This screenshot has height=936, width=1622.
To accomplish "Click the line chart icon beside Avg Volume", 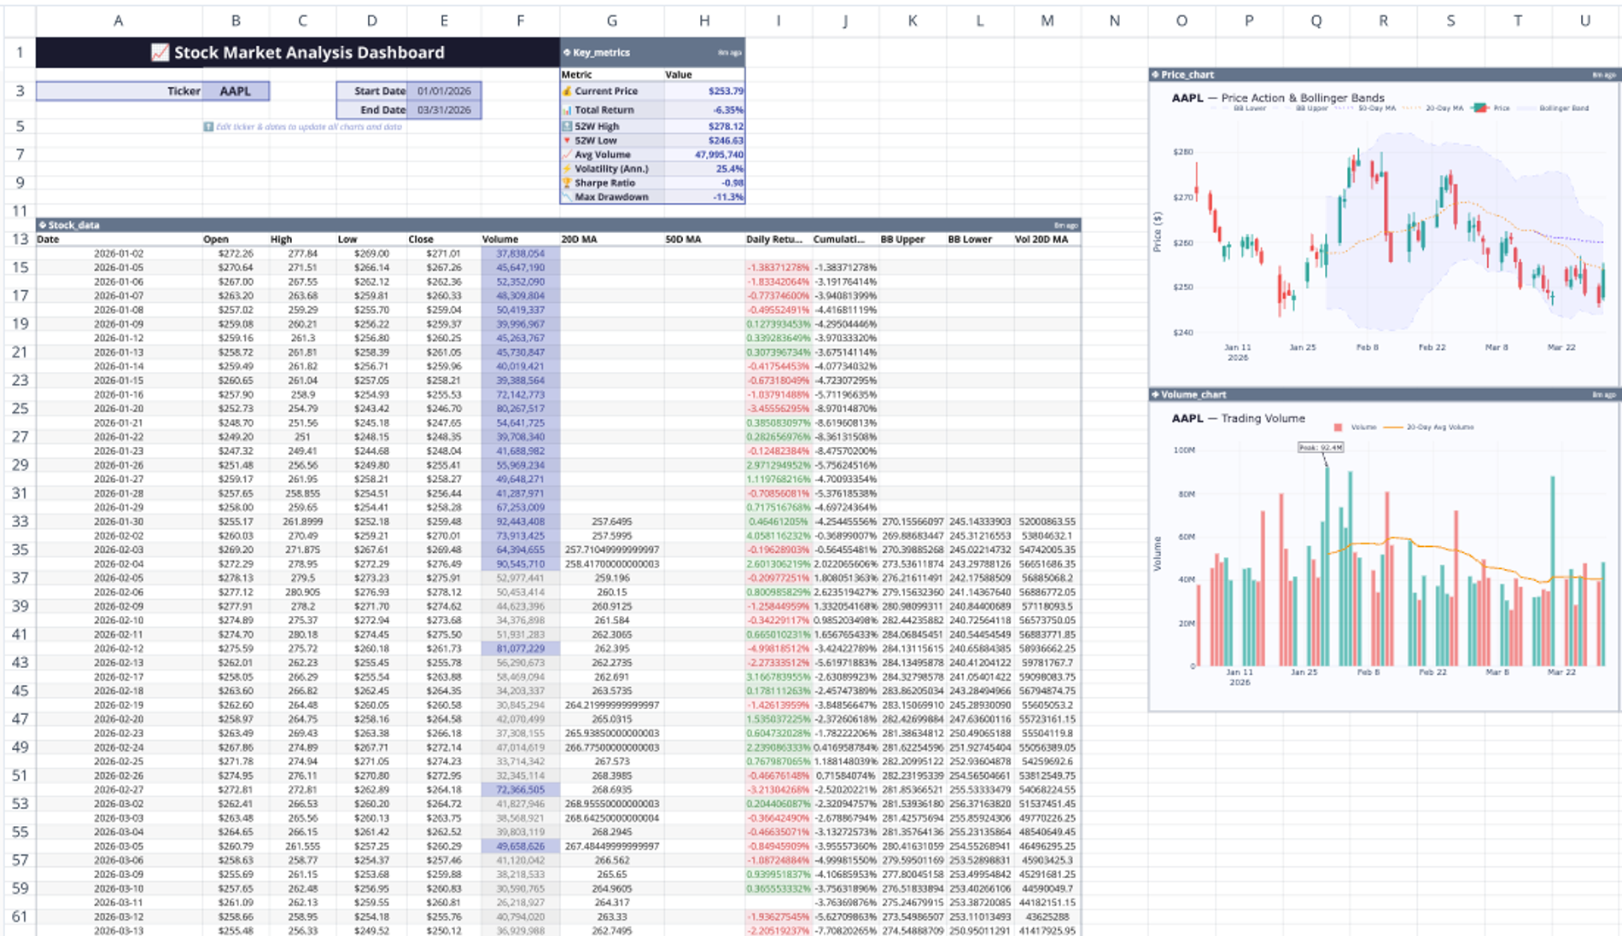I will [x=567, y=154].
